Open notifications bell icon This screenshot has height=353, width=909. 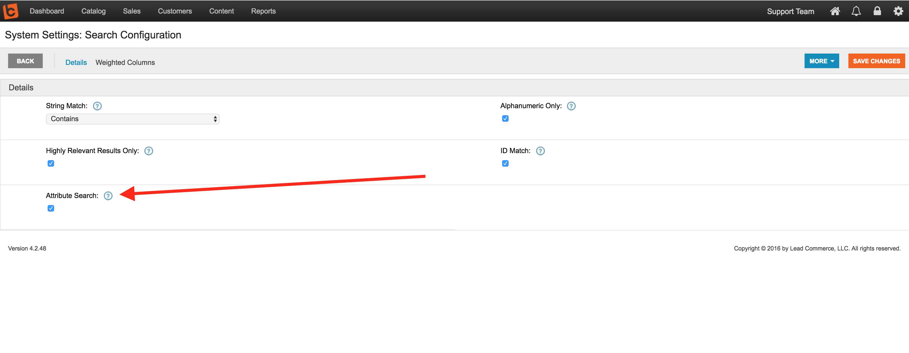(856, 11)
